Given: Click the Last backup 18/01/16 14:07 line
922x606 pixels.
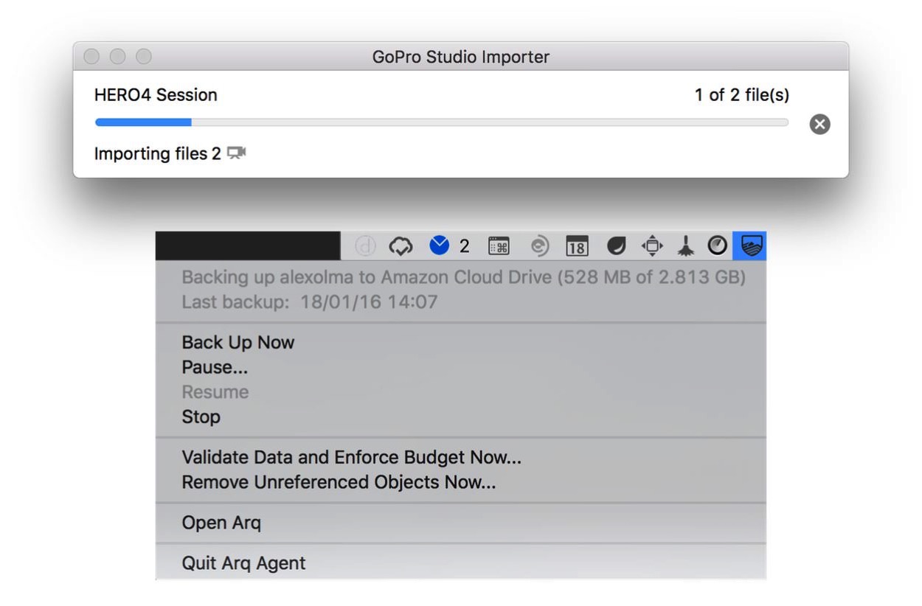Looking at the screenshot, I should click(x=310, y=302).
